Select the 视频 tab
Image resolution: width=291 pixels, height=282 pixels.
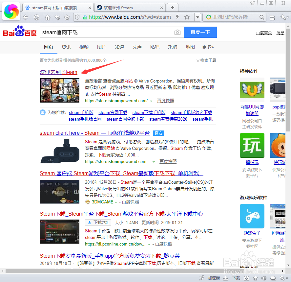(x=84, y=47)
